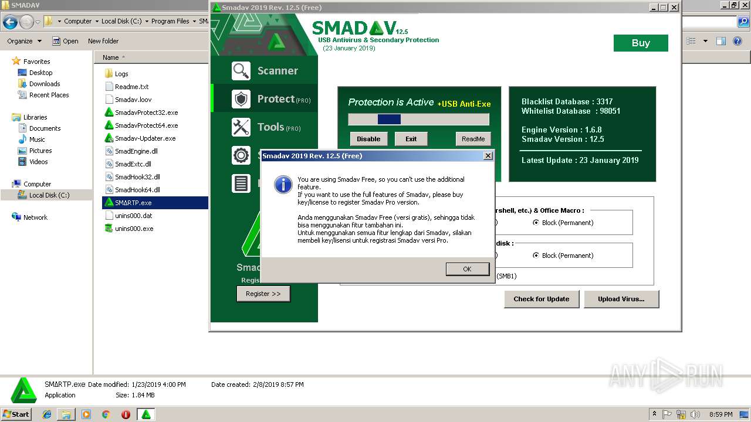The width and height of the screenshot is (751, 422).
Task: Open the ReadMe button in Smadav
Action: pyautogui.click(x=473, y=139)
